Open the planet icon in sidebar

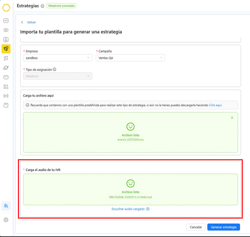coord(6,68)
